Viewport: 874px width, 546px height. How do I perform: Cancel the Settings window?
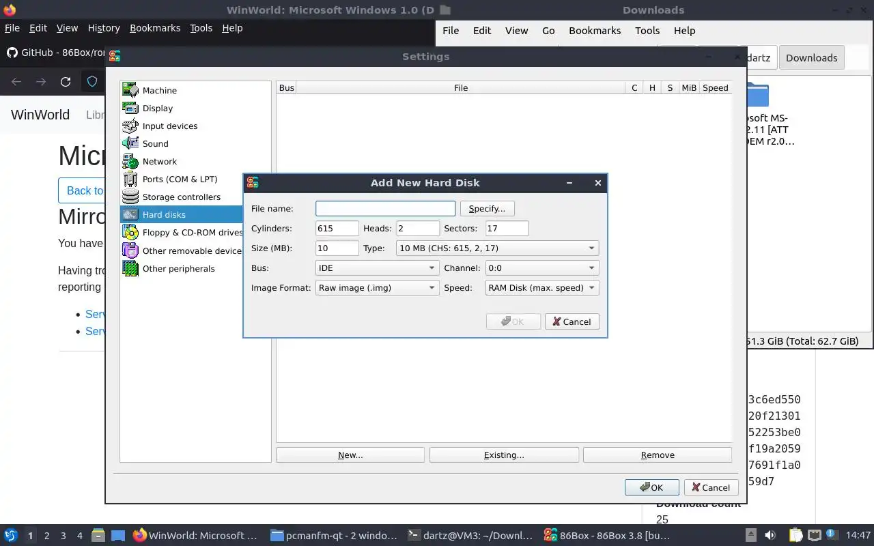point(711,487)
